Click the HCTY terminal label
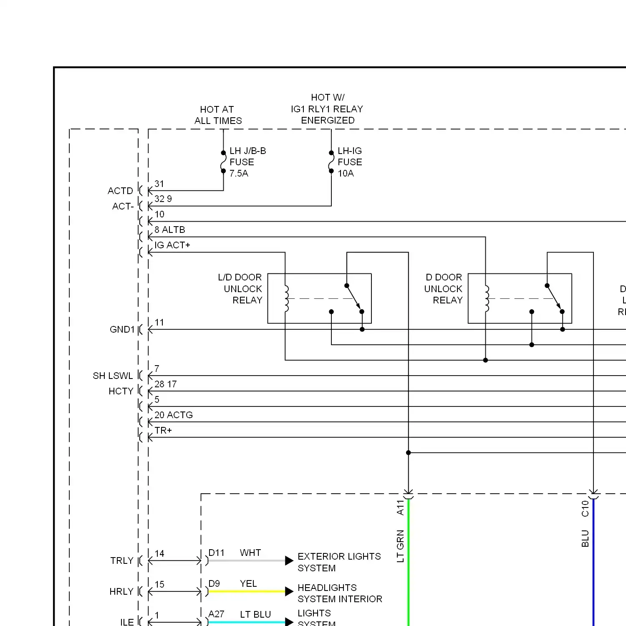 tap(121, 391)
